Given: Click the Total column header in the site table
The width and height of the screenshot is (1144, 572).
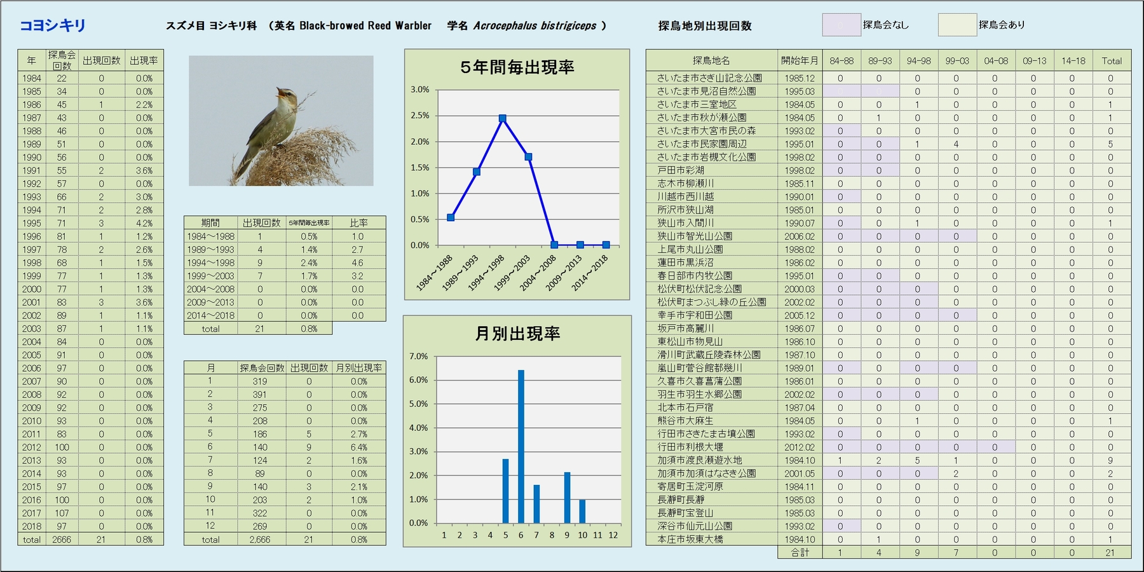Looking at the screenshot, I should coord(1111,61).
